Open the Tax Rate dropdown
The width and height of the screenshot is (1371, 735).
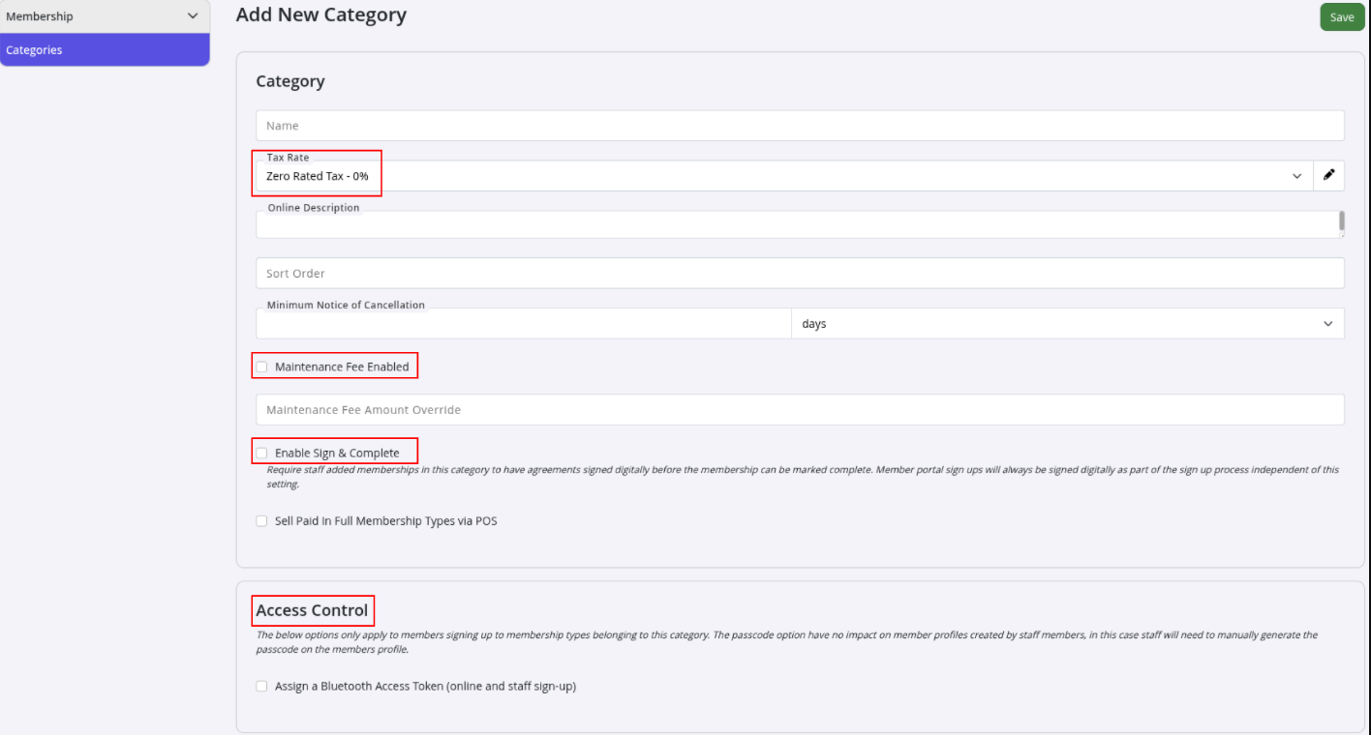pos(784,176)
